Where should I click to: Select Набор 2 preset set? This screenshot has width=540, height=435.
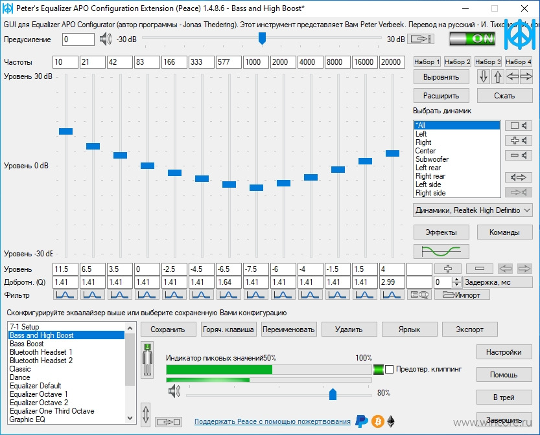[458, 62]
